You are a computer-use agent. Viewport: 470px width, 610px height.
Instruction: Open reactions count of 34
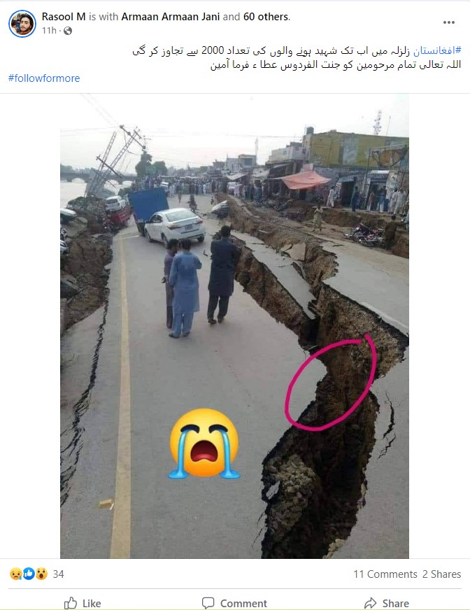(58, 574)
